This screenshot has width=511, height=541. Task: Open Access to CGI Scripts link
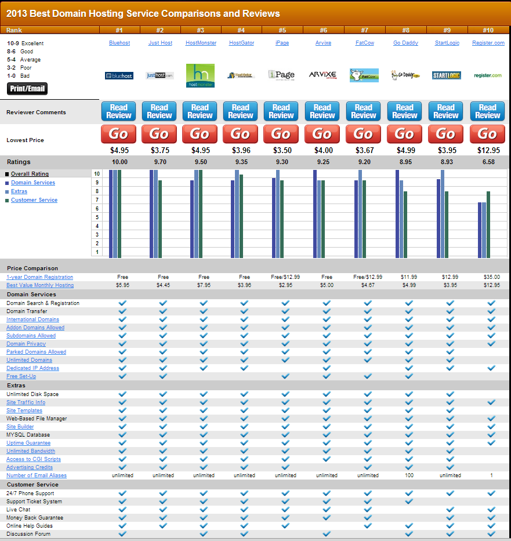coord(34,459)
